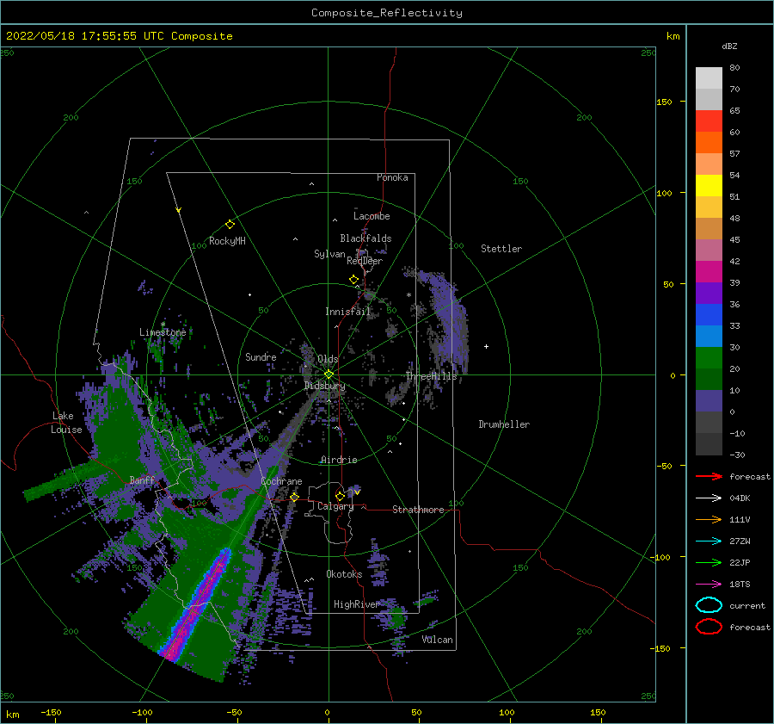Click the RockyMH label on map

pyautogui.click(x=227, y=241)
